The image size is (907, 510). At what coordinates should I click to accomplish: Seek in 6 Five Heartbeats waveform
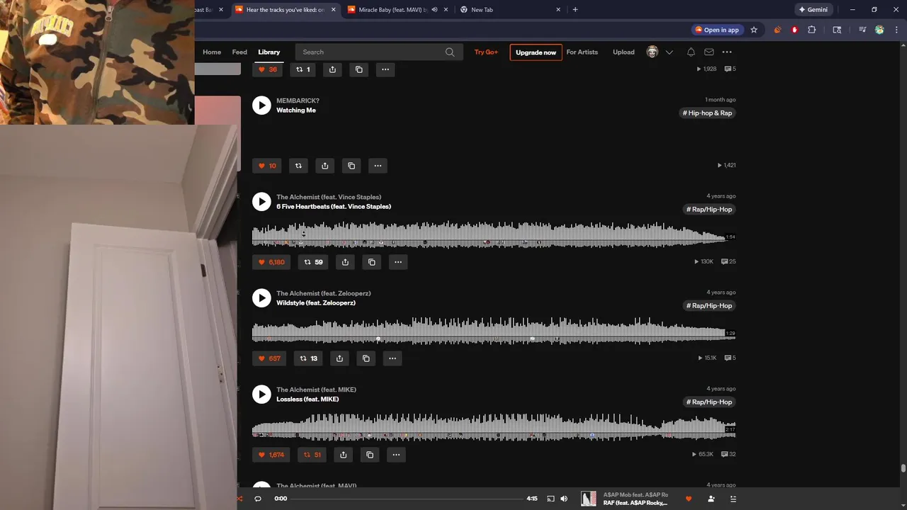pyautogui.click(x=489, y=235)
